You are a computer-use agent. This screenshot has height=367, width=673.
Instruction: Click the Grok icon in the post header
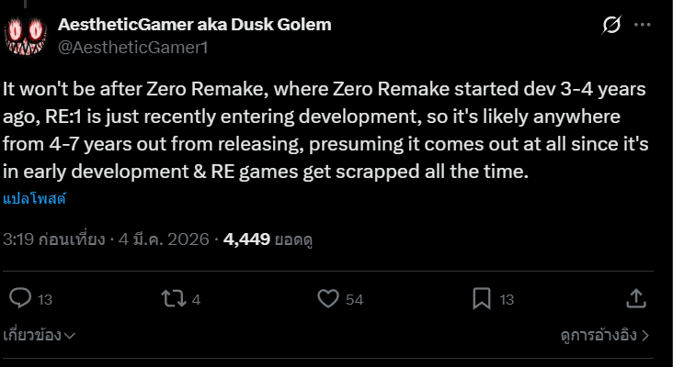click(610, 28)
